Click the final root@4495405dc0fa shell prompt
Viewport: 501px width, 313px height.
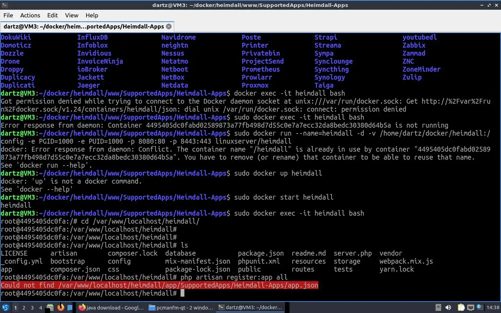(x=89, y=293)
